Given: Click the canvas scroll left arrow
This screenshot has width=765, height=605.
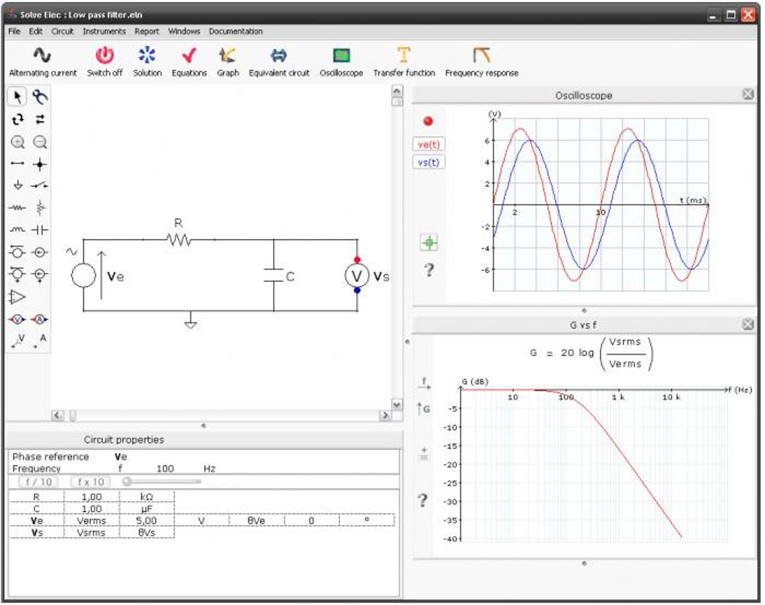Looking at the screenshot, I should pos(57,415).
